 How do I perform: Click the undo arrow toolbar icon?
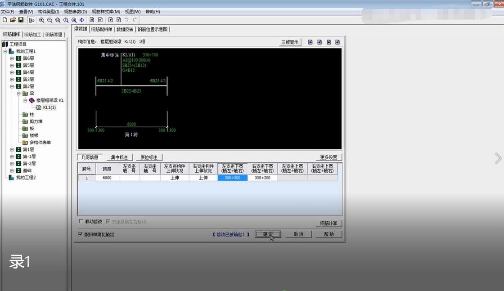tap(127, 20)
